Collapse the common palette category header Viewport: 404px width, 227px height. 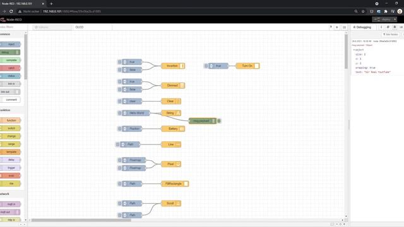12,34
